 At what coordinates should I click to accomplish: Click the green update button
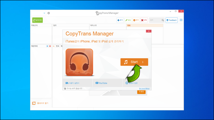coord(37,20)
